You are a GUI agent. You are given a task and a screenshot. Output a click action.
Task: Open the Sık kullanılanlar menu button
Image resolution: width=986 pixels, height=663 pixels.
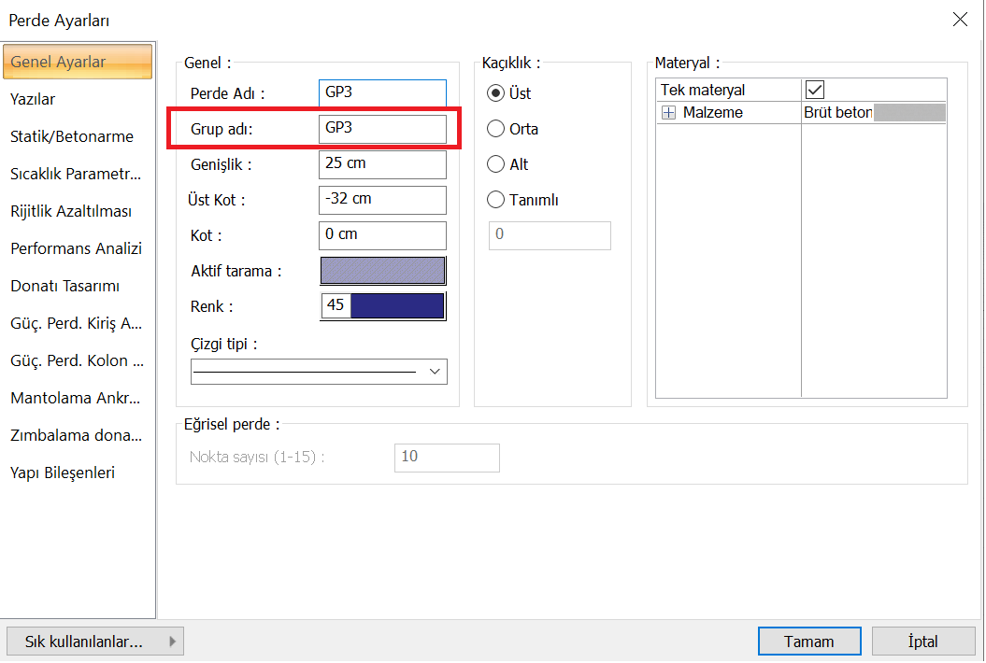95,642
